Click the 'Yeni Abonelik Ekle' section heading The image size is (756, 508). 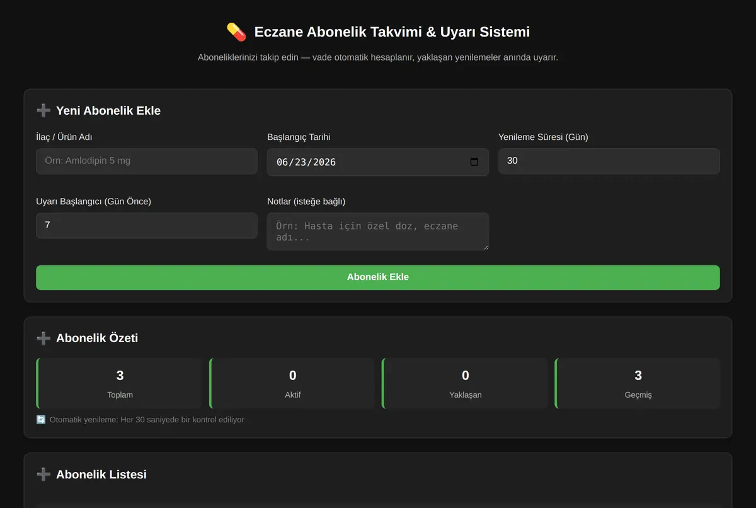(x=108, y=110)
